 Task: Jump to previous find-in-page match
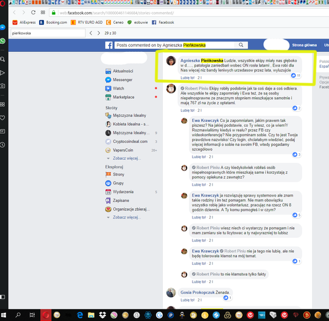[91, 33]
